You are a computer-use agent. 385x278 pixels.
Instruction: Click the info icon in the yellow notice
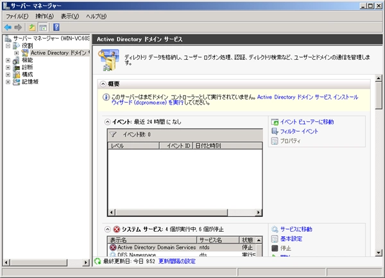(x=106, y=97)
